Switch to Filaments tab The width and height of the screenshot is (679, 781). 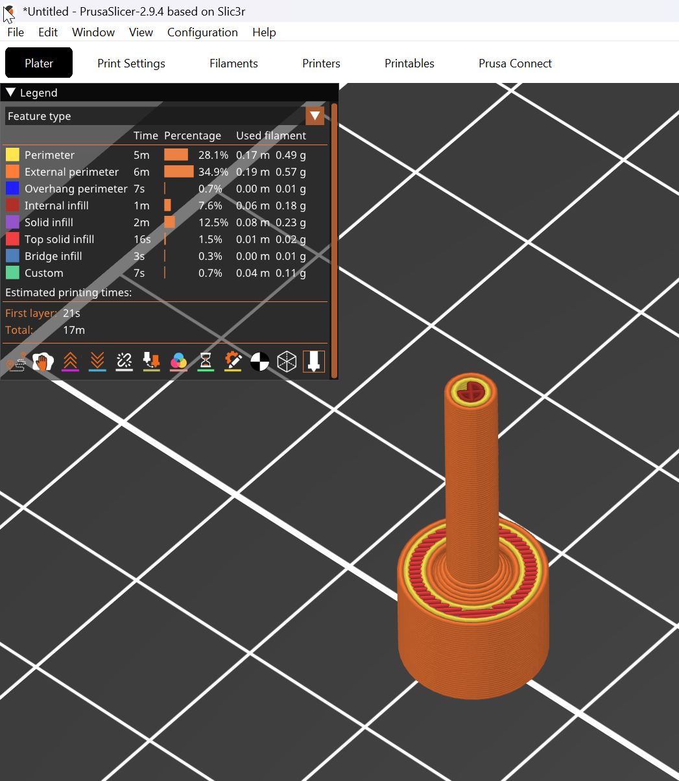(x=233, y=63)
